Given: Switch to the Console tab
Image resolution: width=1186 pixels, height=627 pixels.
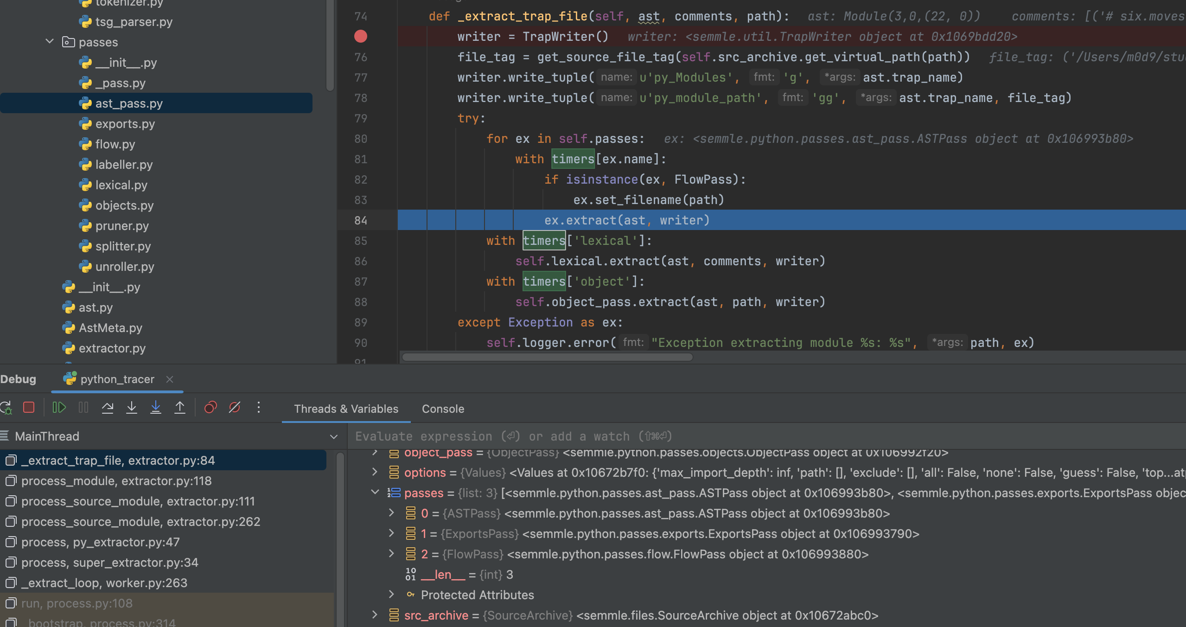Looking at the screenshot, I should 443,409.
